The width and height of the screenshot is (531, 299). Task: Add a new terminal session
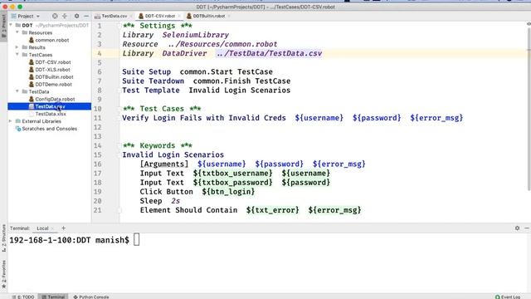[63, 228]
